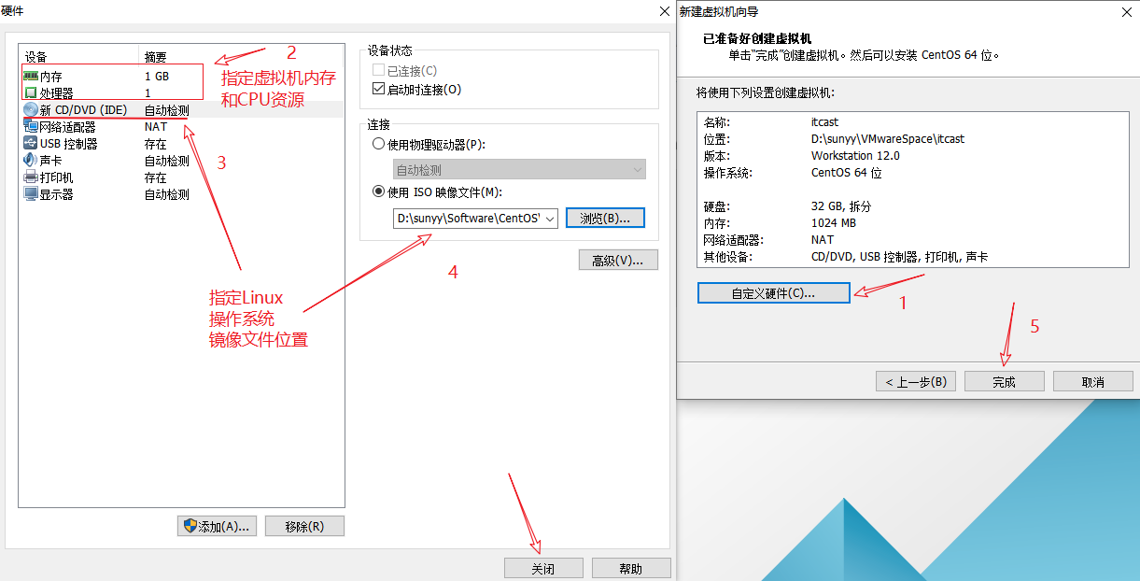
Task: Choose 使用物理驱动器 radio option
Action: pos(379,145)
